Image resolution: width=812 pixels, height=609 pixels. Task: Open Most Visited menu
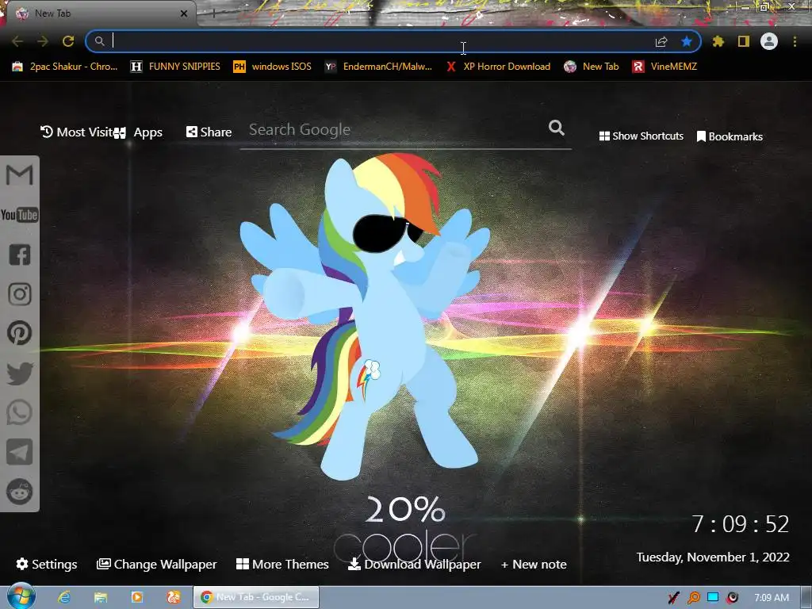click(76, 132)
